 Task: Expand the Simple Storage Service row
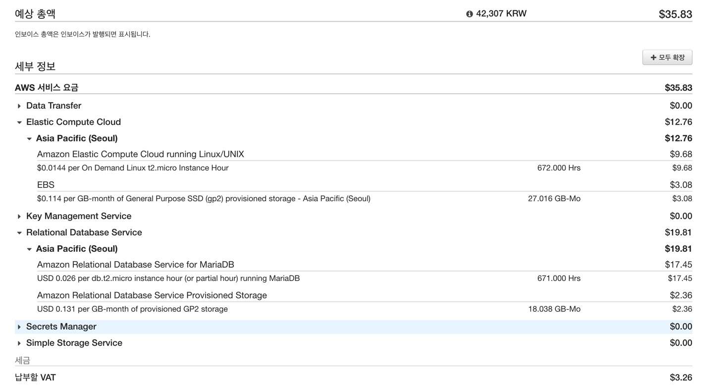(x=19, y=343)
